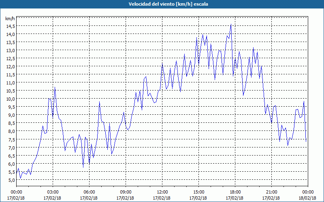Click the "13,0" y-axis label
Image resolution: width=324 pixels, height=202 pixels.
pyautogui.click(x=11, y=50)
